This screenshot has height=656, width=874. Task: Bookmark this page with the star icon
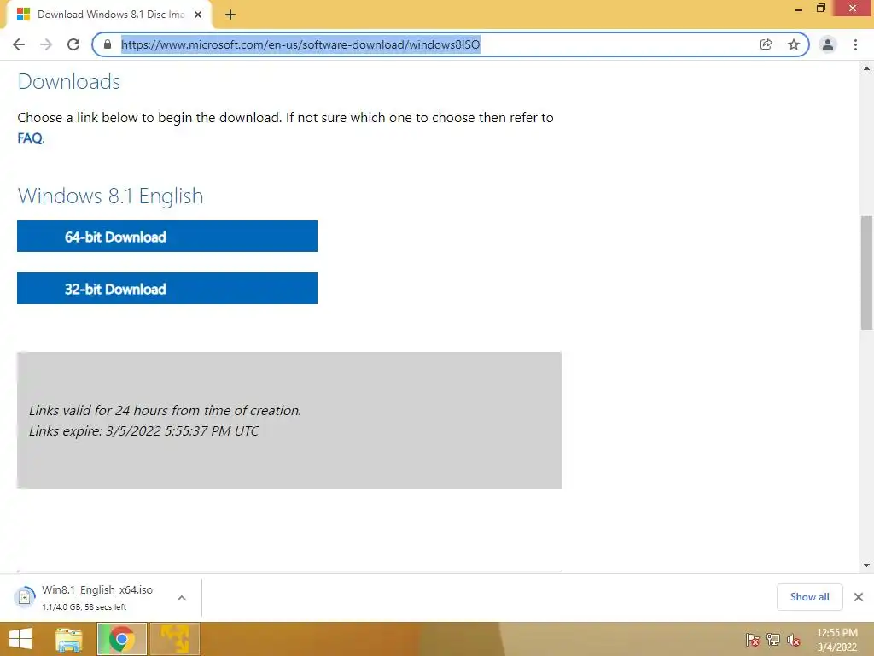coord(794,44)
